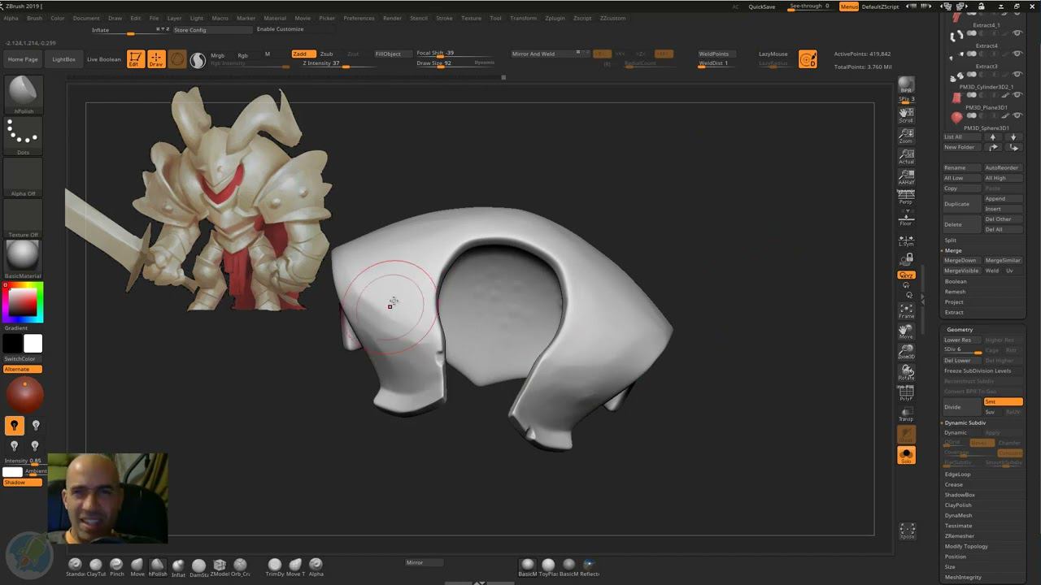The width and height of the screenshot is (1041, 585).
Task: Select the Frame view icon
Action: click(x=906, y=310)
